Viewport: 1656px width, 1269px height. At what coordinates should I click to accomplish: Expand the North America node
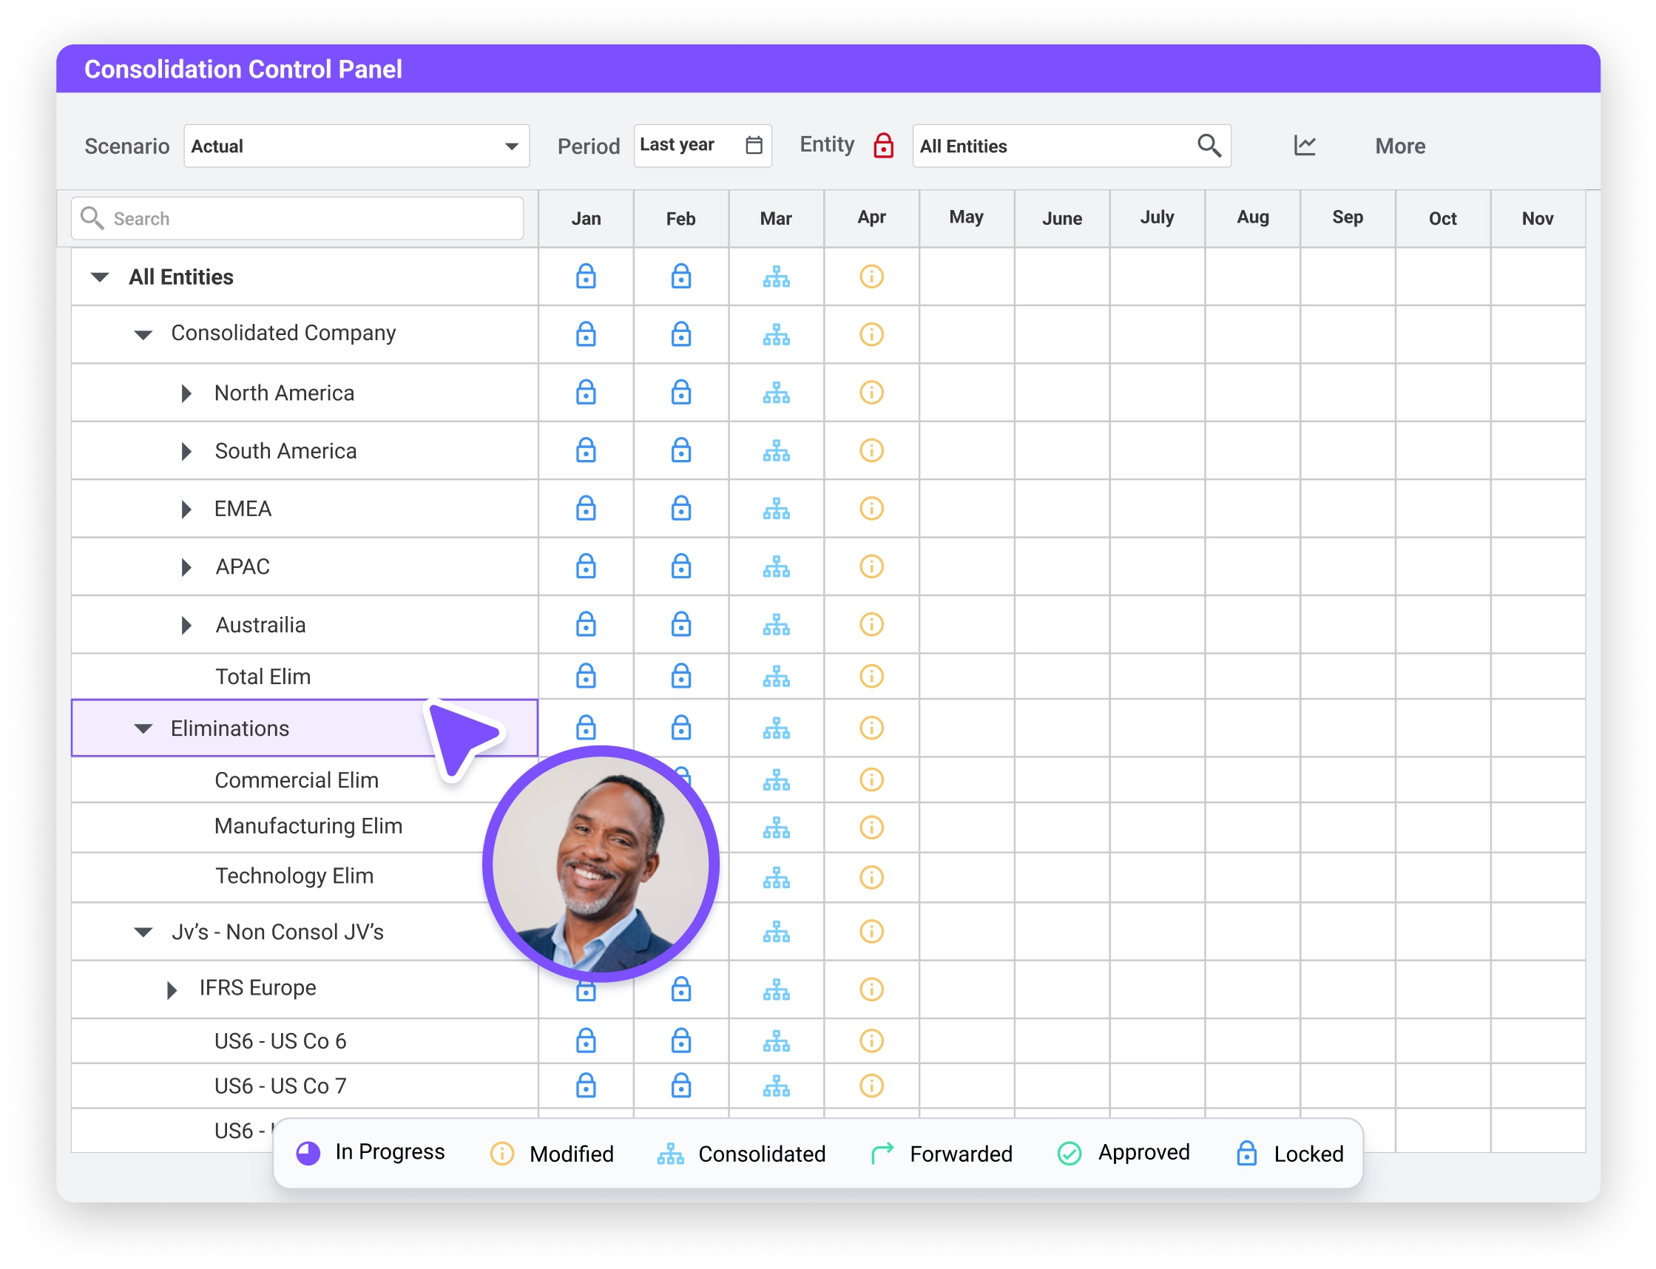click(x=186, y=393)
